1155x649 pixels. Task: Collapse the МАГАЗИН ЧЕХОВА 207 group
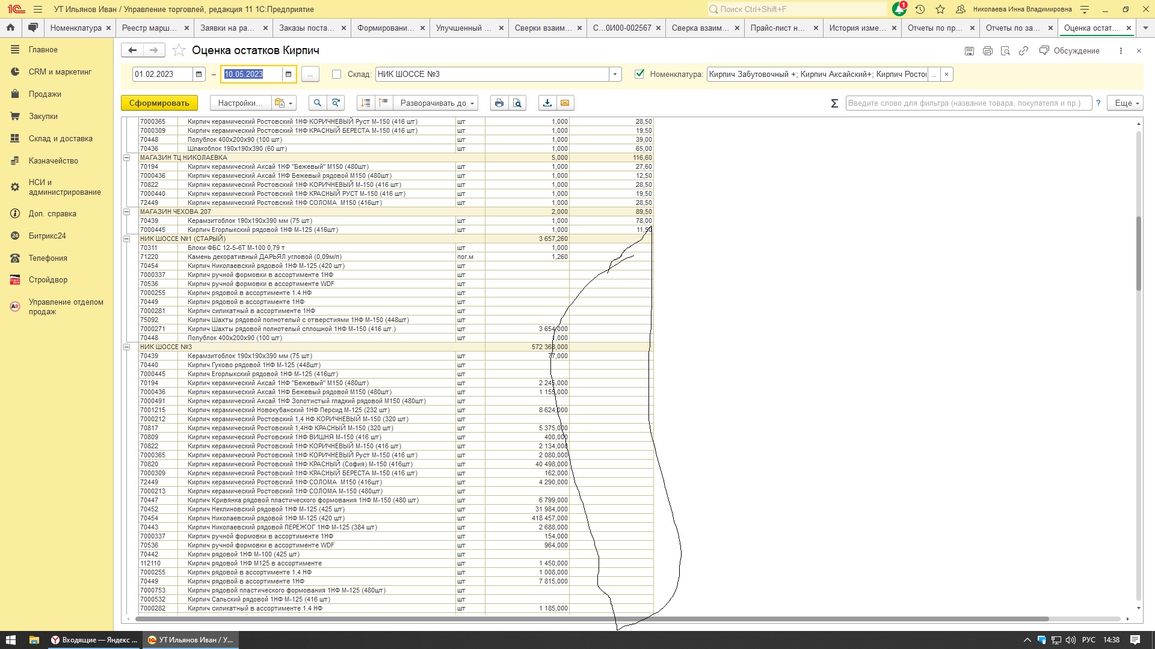click(127, 212)
